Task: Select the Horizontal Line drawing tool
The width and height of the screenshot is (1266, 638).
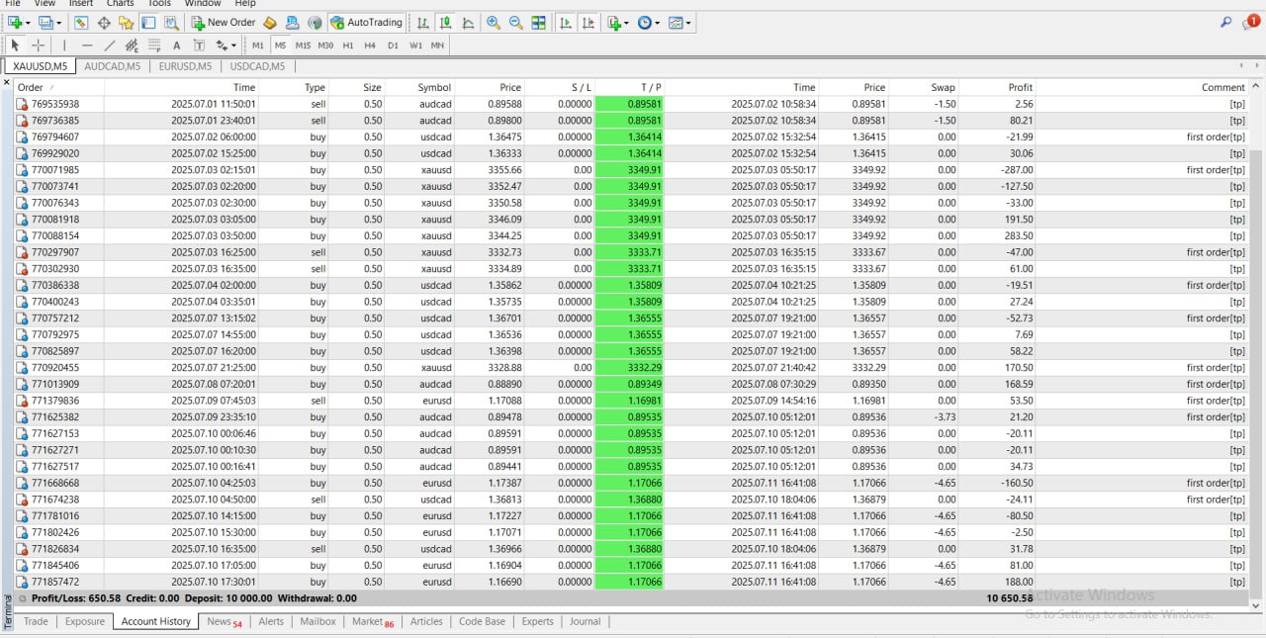Action: (x=87, y=45)
